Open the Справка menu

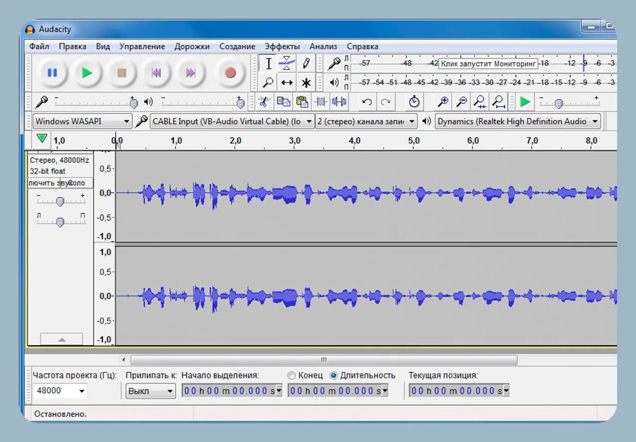tap(363, 46)
